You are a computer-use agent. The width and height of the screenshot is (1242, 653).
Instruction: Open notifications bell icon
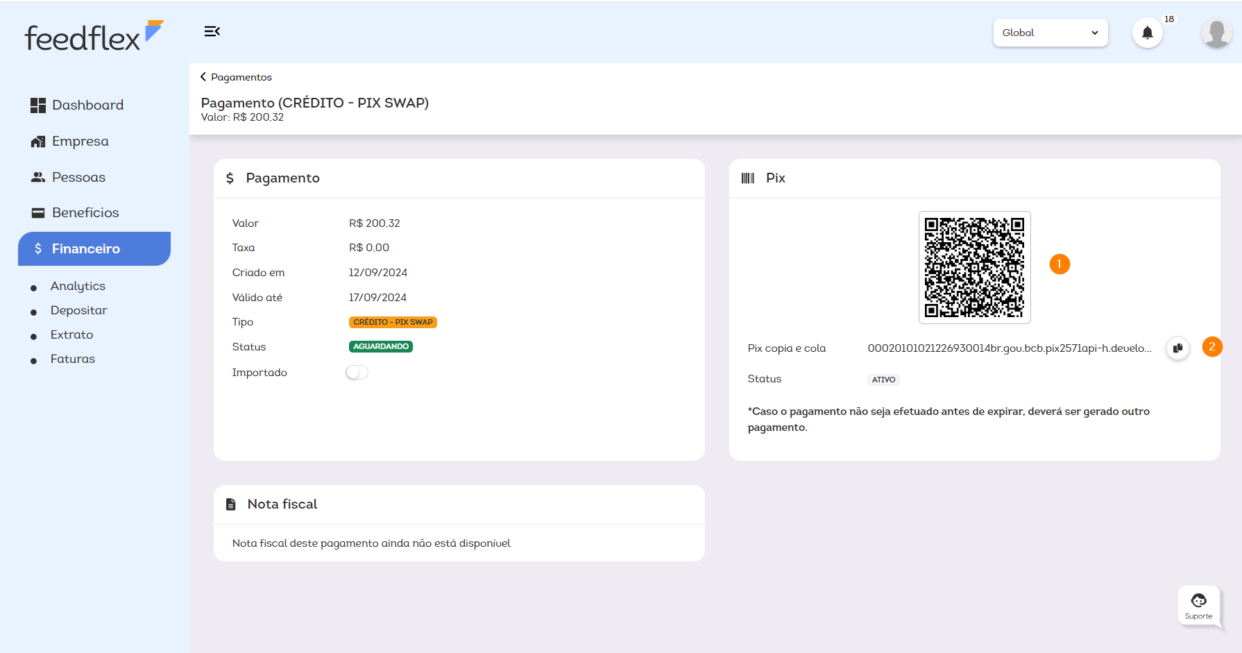point(1147,33)
